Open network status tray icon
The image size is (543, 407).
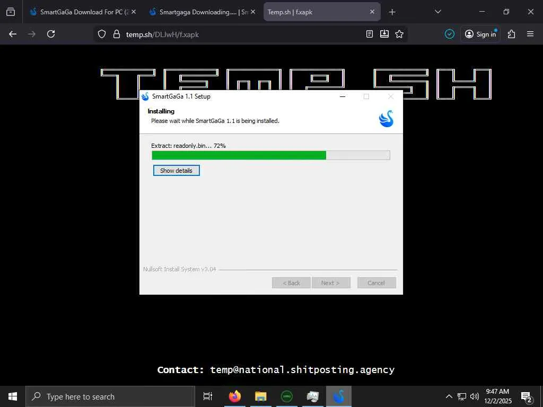(x=462, y=396)
